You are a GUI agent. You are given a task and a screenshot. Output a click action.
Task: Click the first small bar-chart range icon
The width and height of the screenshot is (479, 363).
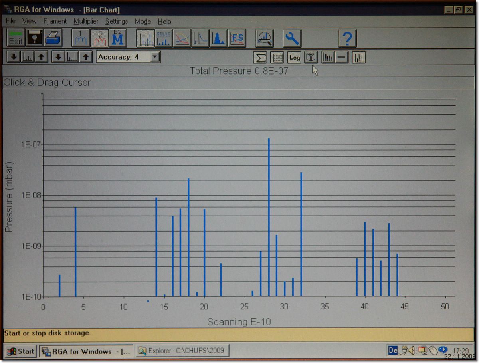click(28, 57)
